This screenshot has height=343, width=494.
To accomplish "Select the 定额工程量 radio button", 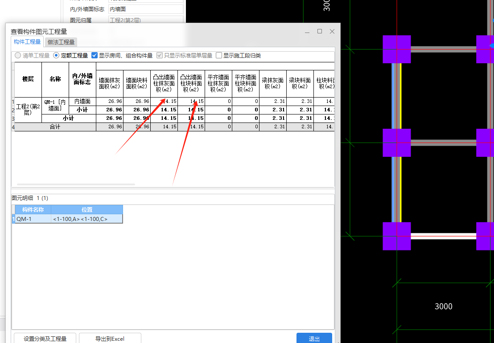I will [56, 55].
